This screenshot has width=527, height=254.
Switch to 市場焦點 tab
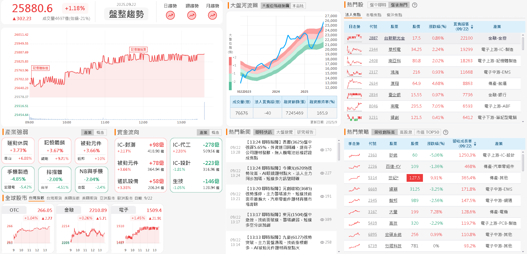coord(374,15)
